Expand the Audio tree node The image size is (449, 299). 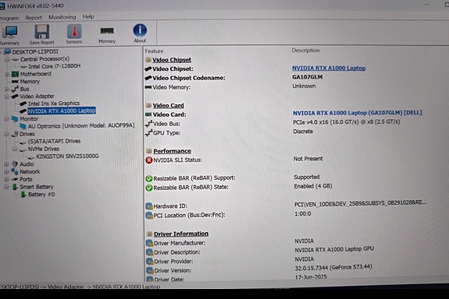tap(6, 164)
